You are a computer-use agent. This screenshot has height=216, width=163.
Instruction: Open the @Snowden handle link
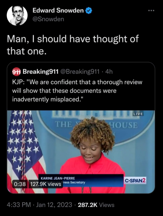pos(48,19)
